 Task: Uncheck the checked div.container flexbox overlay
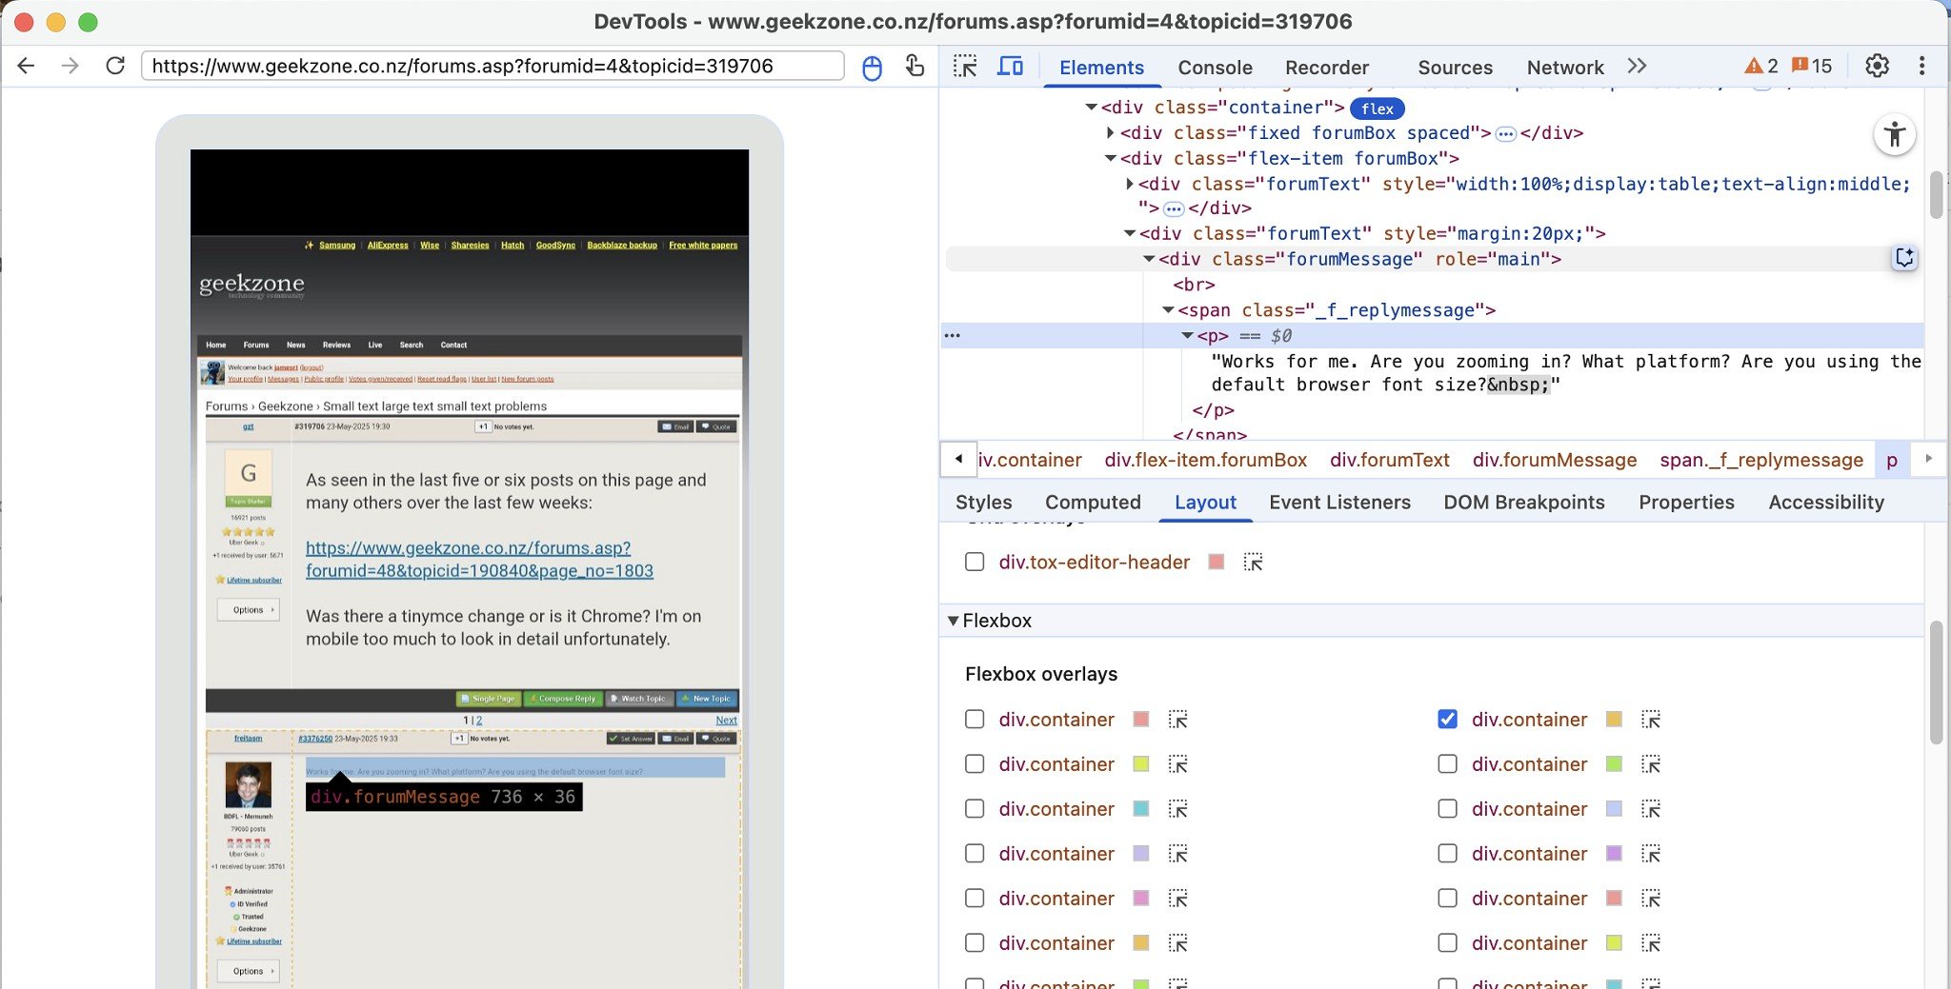1447,719
